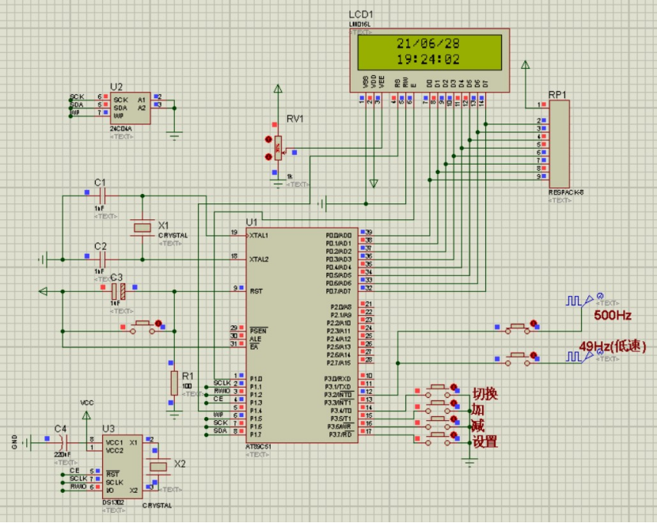This screenshot has width=657, height=523.
Task: Toggle the red latch dot on the 加 button
Action: [x=454, y=403]
